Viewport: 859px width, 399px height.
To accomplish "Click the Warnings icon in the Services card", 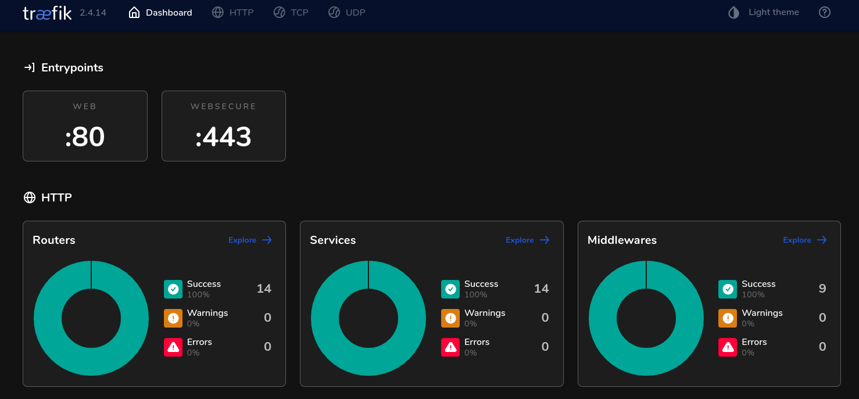I will (x=450, y=318).
